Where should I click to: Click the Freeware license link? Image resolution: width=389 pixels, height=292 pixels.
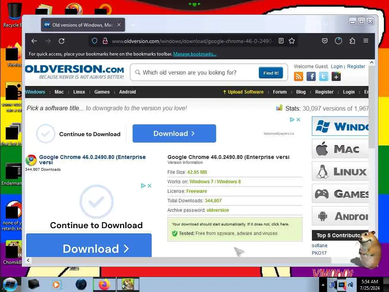click(196, 191)
